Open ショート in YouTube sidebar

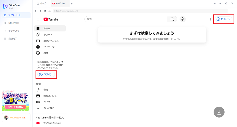click(x=50, y=35)
